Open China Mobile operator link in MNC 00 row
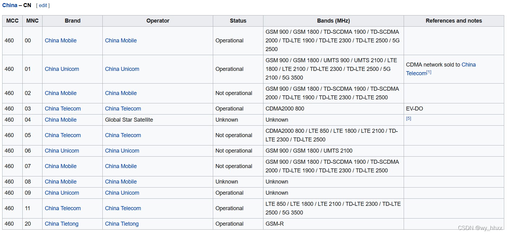 (121, 41)
